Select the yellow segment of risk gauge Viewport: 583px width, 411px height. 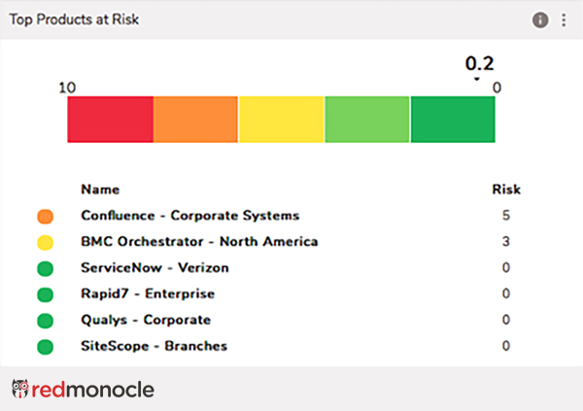(281, 120)
